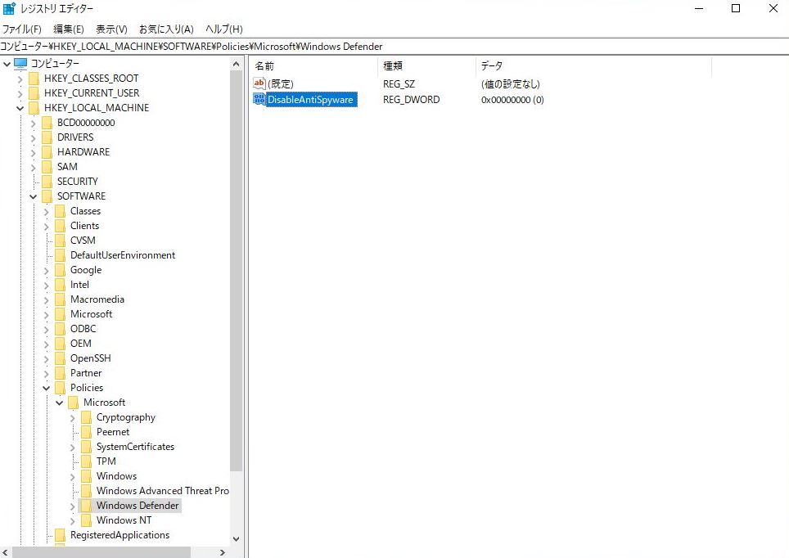Screen dimensions: 789x558
Task: Select the Windows key under Policies
Action: (117, 476)
